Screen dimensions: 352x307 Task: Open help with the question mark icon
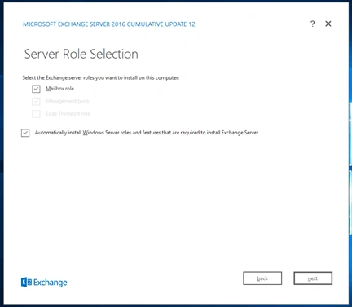pos(313,24)
